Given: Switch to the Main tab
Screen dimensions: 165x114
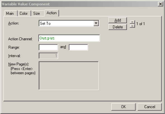Looking at the screenshot, I should (11, 13).
